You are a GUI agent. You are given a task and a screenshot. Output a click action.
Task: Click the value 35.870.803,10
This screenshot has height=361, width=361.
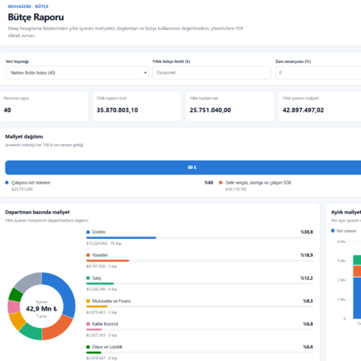(117, 110)
